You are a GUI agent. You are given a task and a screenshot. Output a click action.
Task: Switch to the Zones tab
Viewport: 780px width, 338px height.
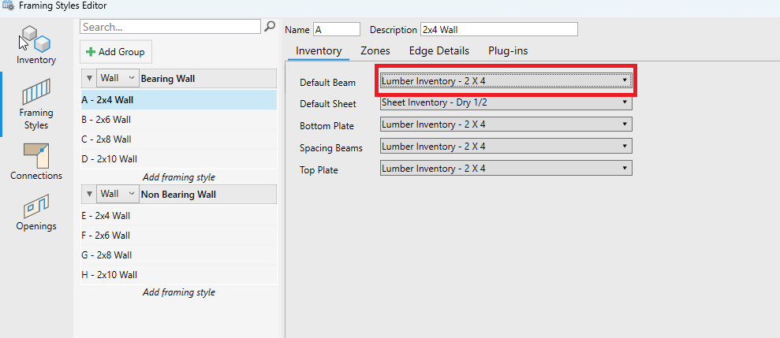tap(375, 50)
